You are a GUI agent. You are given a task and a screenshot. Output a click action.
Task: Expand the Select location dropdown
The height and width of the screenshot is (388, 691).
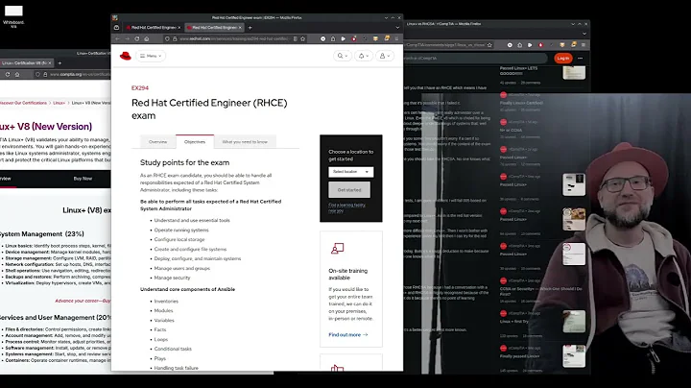pos(351,172)
